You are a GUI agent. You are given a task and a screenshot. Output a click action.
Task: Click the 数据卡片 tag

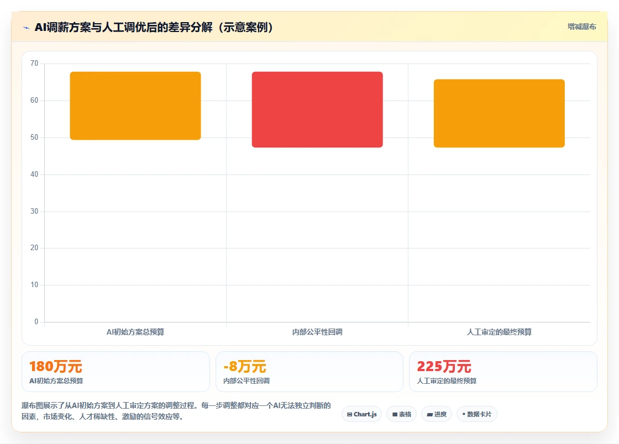pos(477,414)
